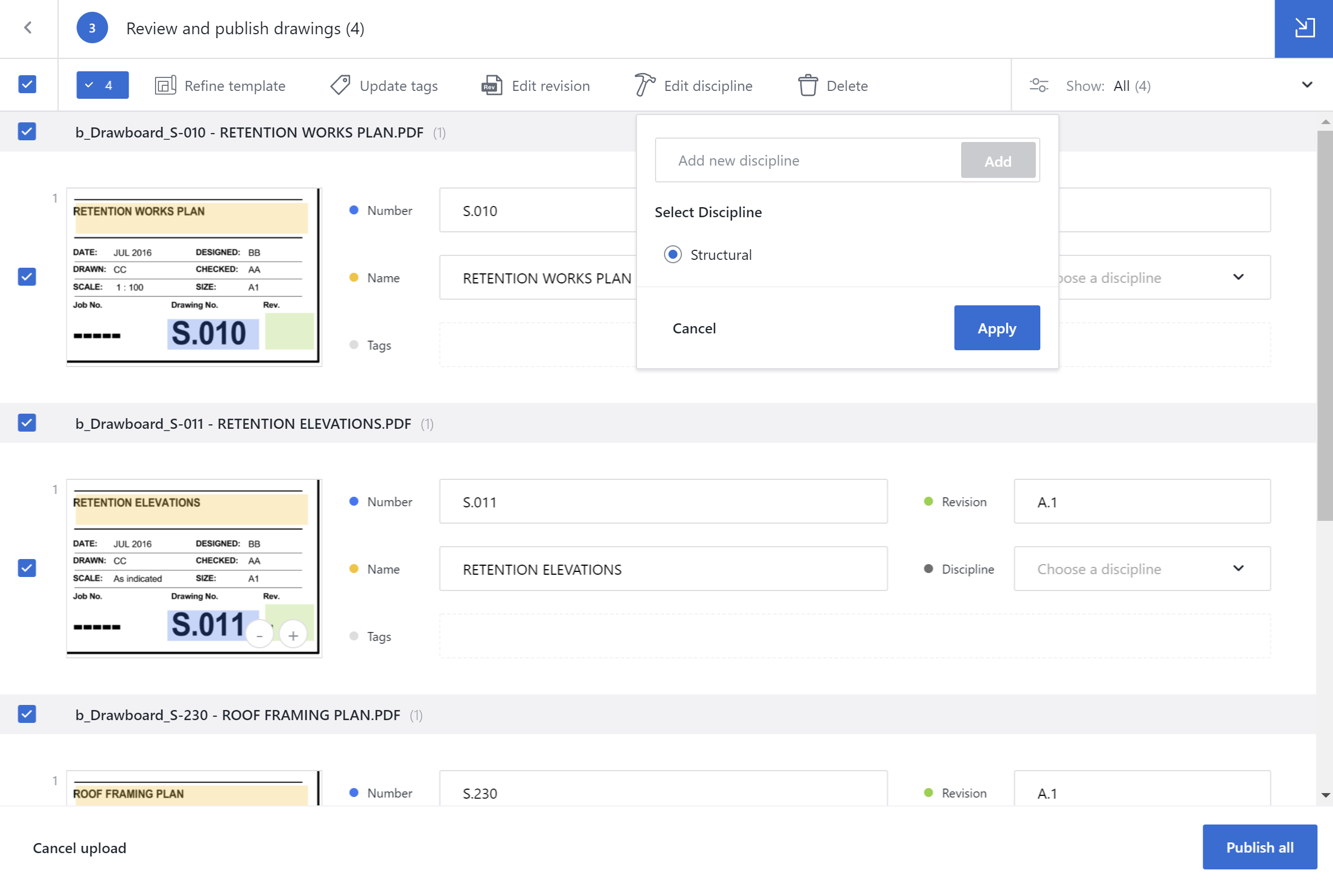Click file name b_Drawboard_S-011 - RETENTION ELEVATIONS.PDF
Image resolution: width=1333 pixels, height=884 pixels.
(x=243, y=423)
